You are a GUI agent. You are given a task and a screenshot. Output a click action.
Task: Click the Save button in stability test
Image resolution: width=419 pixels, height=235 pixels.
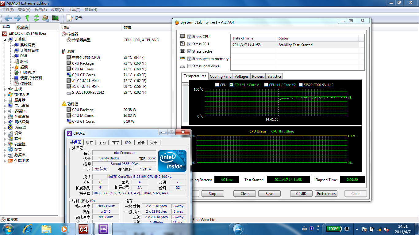point(269,194)
